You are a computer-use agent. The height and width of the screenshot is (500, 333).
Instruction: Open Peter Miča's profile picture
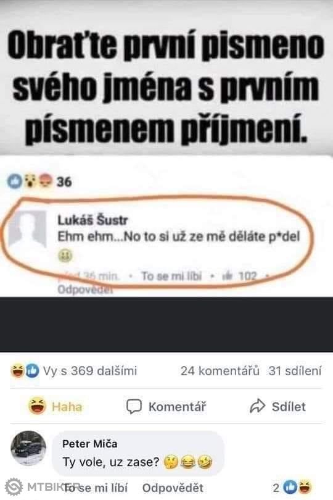click(28, 448)
